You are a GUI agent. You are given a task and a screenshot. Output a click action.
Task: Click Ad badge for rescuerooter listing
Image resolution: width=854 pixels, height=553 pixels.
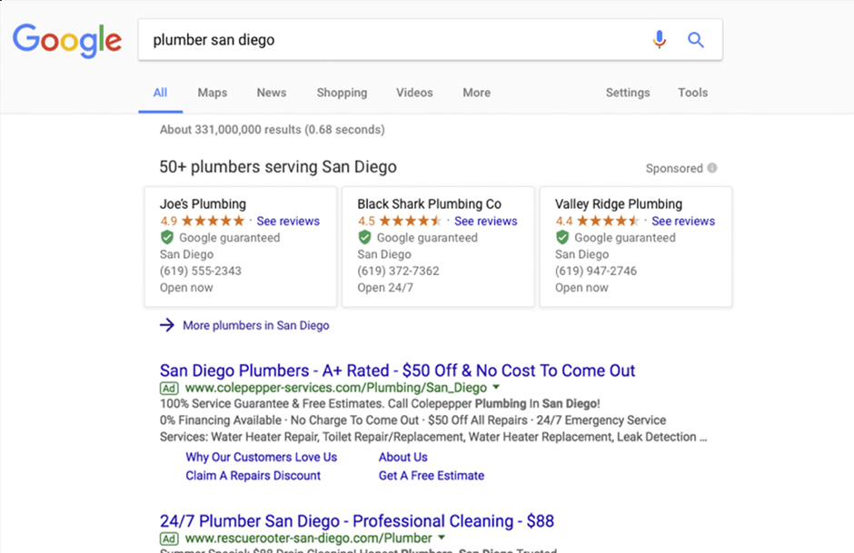coord(169,538)
